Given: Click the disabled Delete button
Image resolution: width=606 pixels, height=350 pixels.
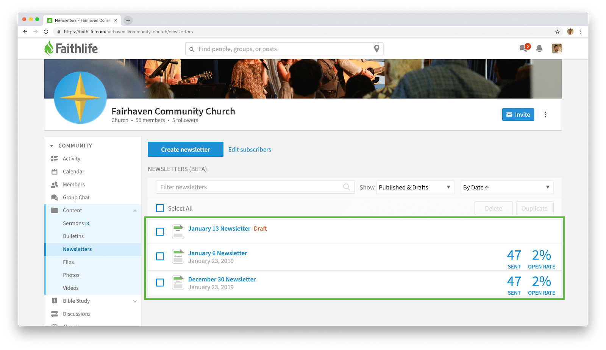Looking at the screenshot, I should point(494,208).
